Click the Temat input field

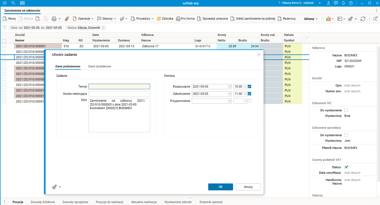(119, 86)
